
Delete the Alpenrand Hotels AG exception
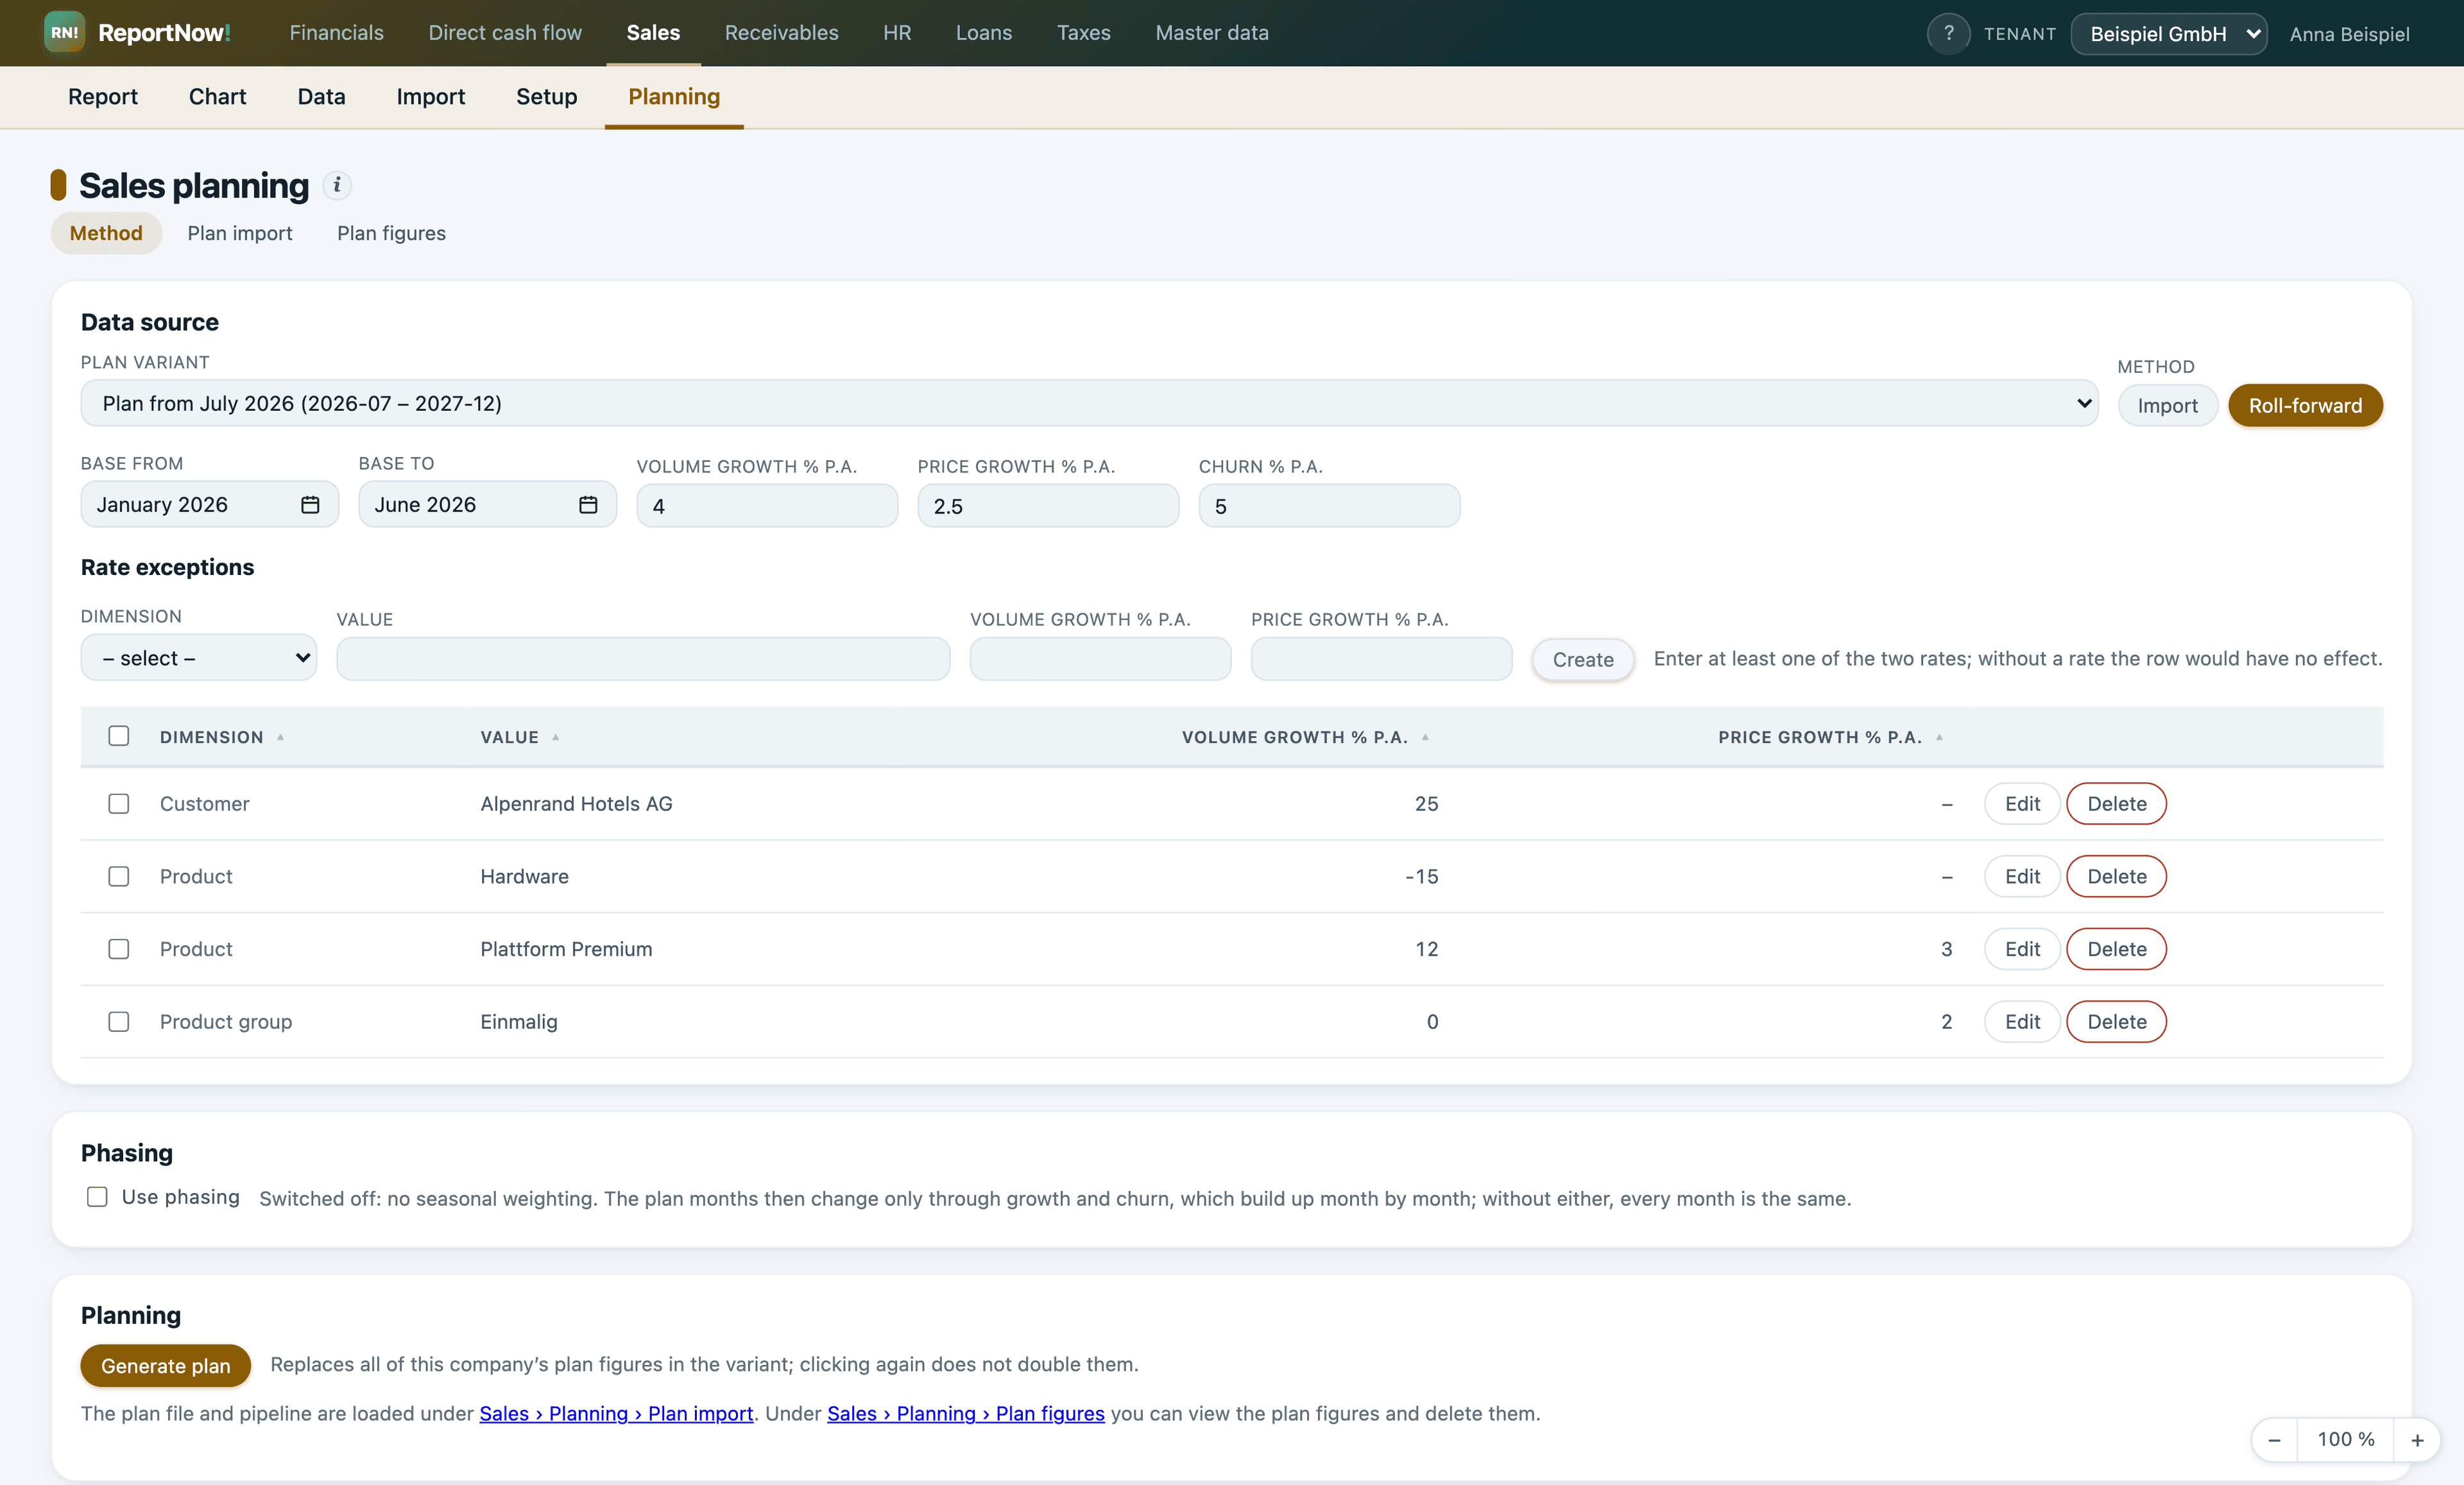(x=2116, y=804)
